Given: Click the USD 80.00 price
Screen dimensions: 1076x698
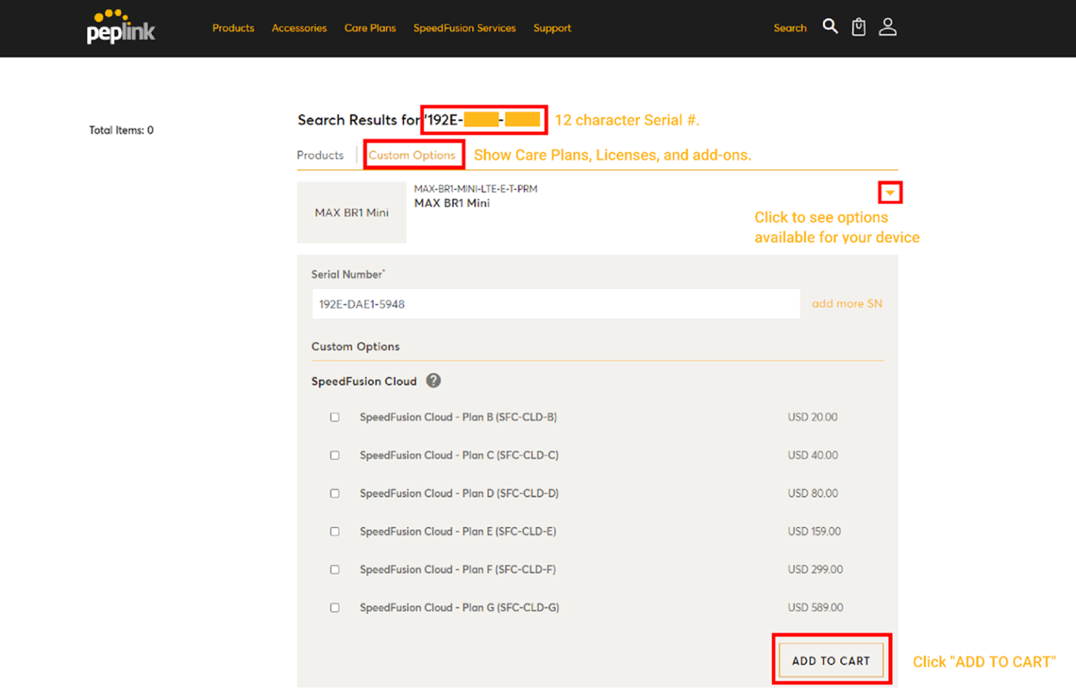Looking at the screenshot, I should pos(813,493).
